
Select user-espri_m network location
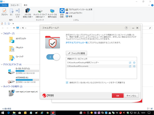point(23,93)
